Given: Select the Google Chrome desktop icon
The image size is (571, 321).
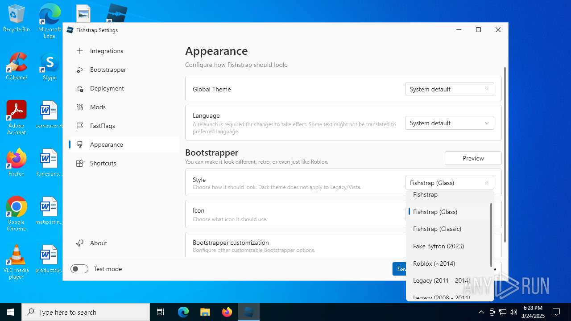Looking at the screenshot, I should pos(17,214).
